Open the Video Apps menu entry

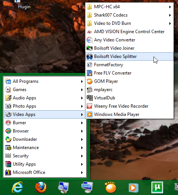tap(45, 114)
